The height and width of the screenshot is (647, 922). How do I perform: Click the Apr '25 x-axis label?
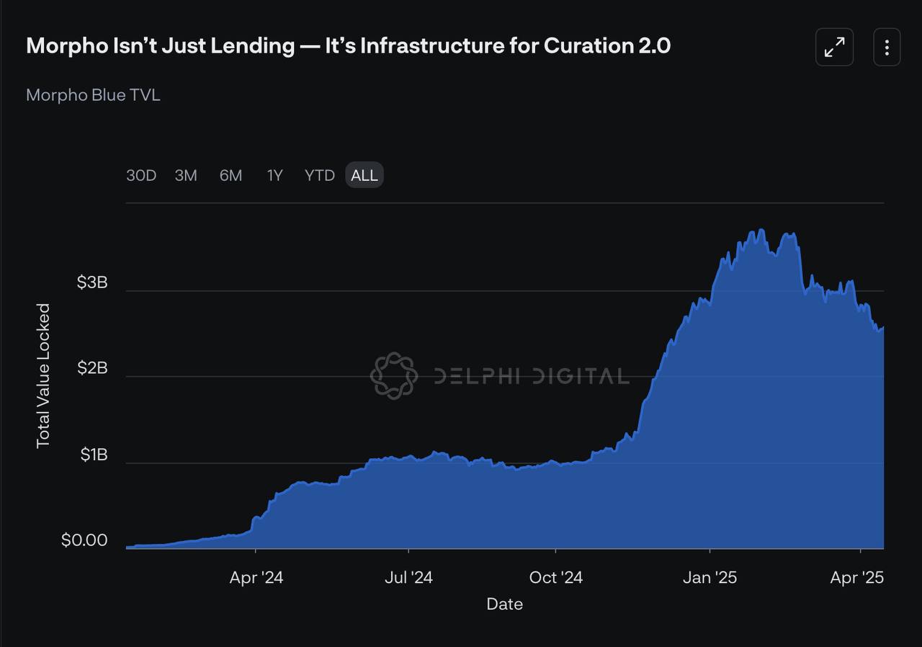coord(856,578)
